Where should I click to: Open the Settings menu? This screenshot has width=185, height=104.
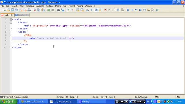(50, 6)
